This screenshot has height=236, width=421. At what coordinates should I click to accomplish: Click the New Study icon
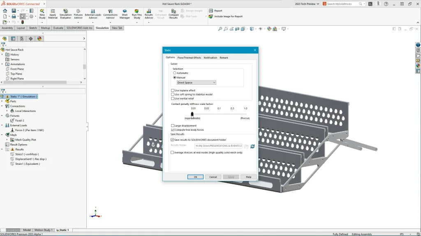pos(42,13)
